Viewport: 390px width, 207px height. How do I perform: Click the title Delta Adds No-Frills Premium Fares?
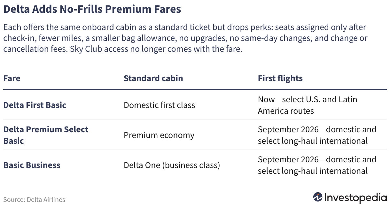coord(92,9)
